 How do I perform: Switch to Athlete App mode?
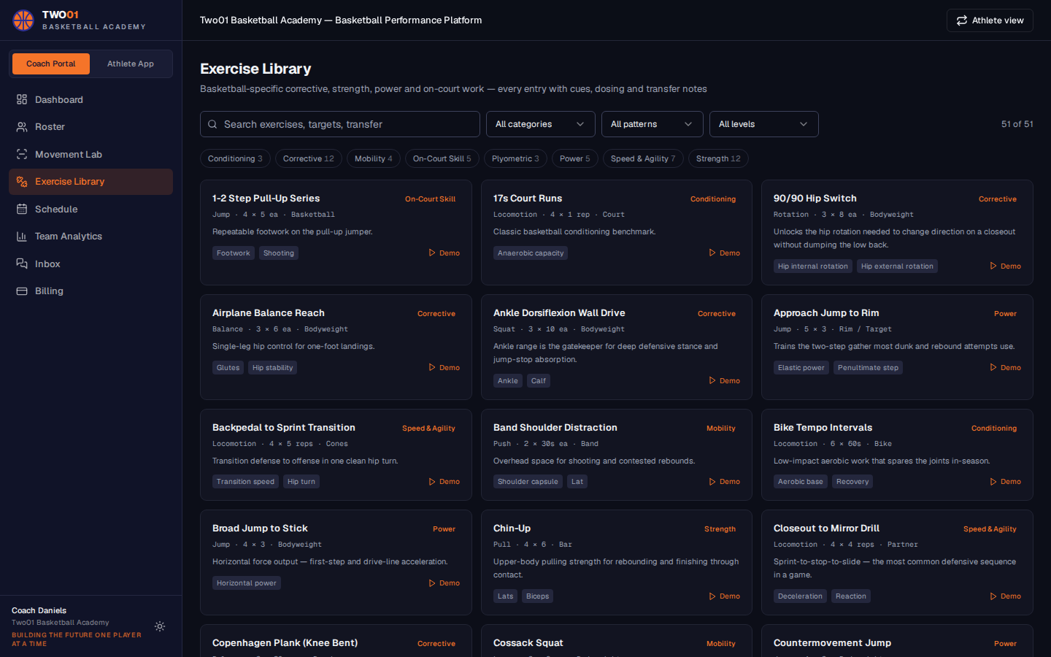pos(131,64)
